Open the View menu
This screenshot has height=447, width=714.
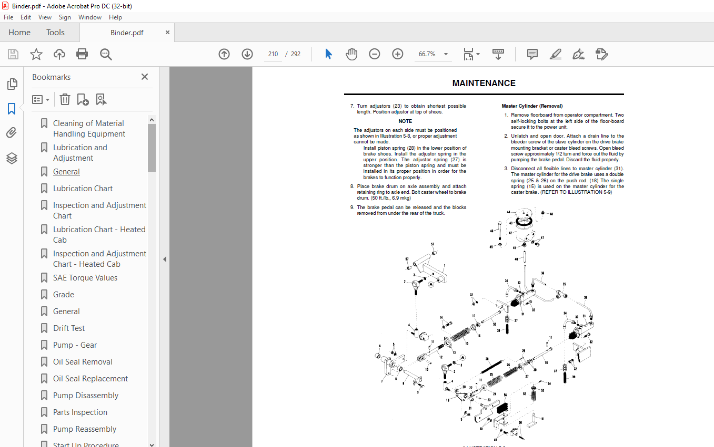(x=45, y=17)
